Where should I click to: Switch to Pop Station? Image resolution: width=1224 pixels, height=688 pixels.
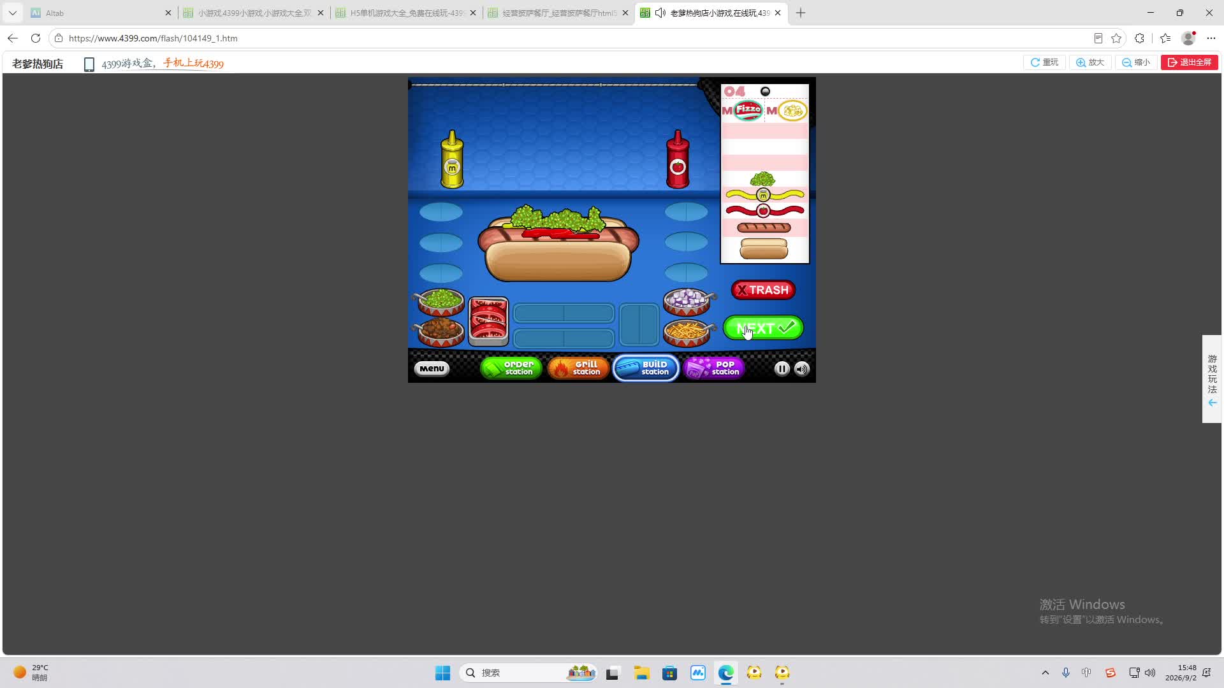click(714, 368)
